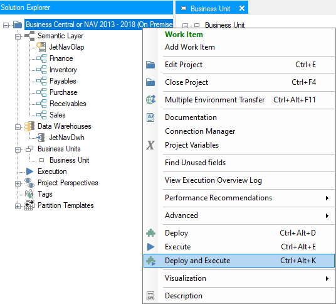336x304 pixels.
Task: Collapse the Semantic Layer tree node
Action: click(18, 36)
